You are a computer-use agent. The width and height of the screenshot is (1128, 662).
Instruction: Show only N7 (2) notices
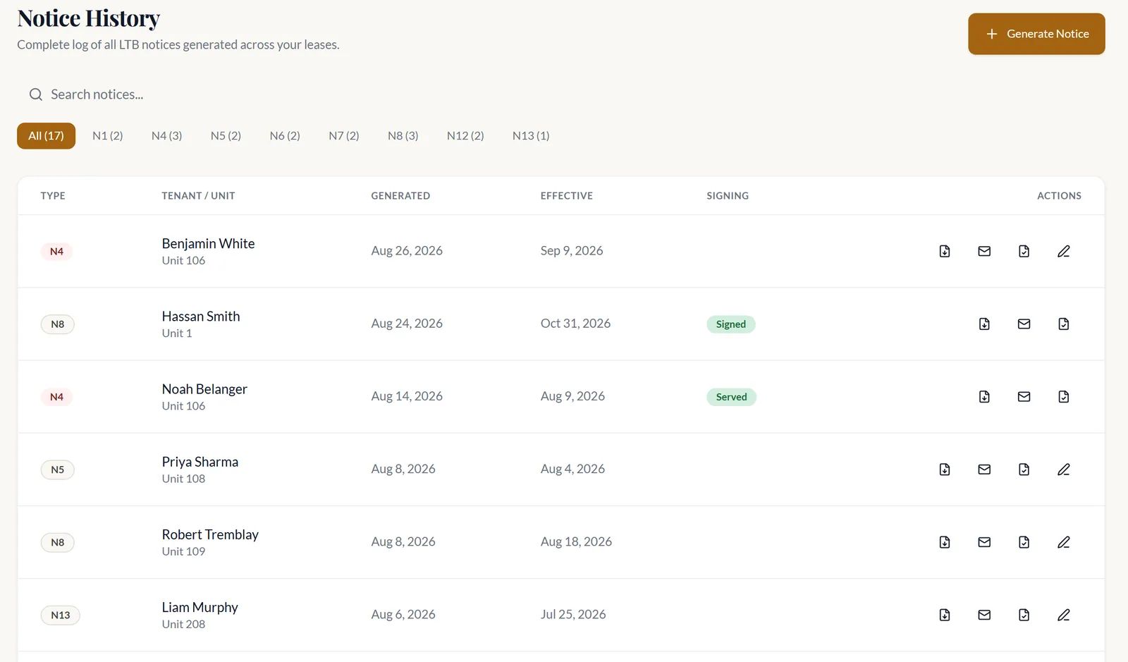344,135
